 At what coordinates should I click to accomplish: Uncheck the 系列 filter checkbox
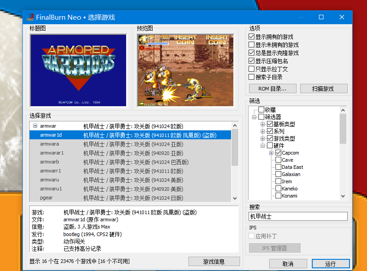(270, 131)
